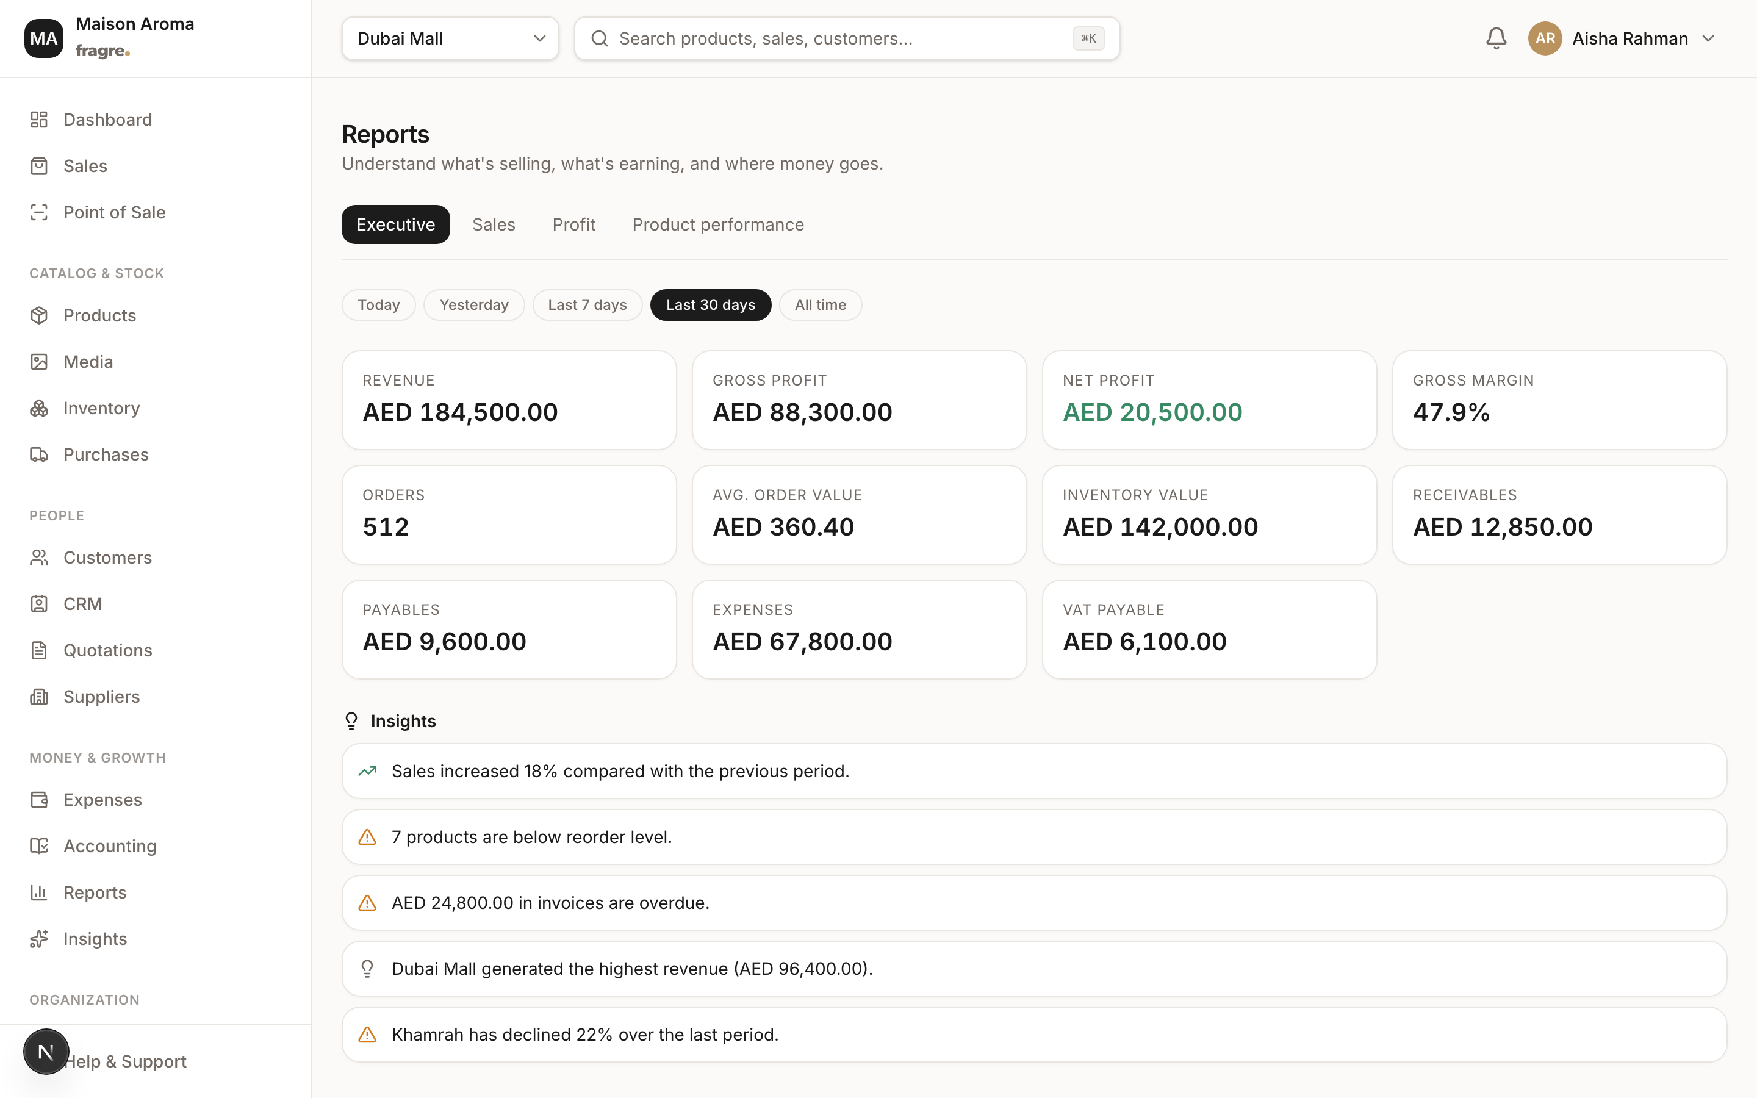The height and width of the screenshot is (1098, 1757).
Task: Switch to the Profit tab
Action: click(573, 224)
